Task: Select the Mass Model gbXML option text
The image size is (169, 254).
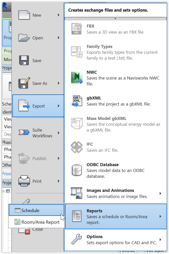Action: [x=123, y=124]
